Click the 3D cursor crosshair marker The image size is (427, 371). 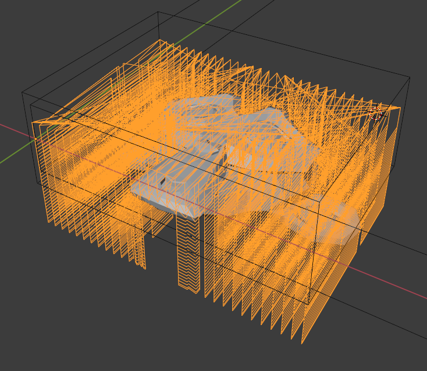[376, 112]
